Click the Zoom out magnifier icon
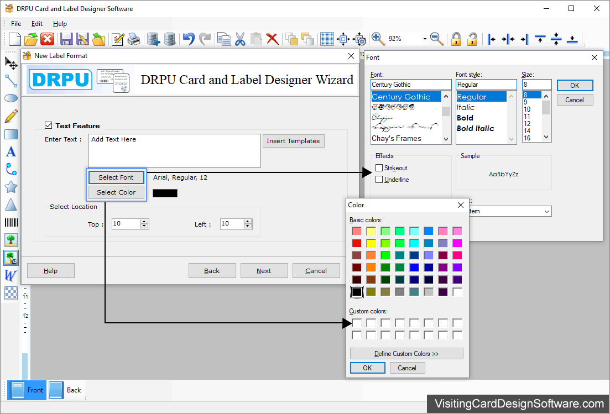 click(437, 39)
